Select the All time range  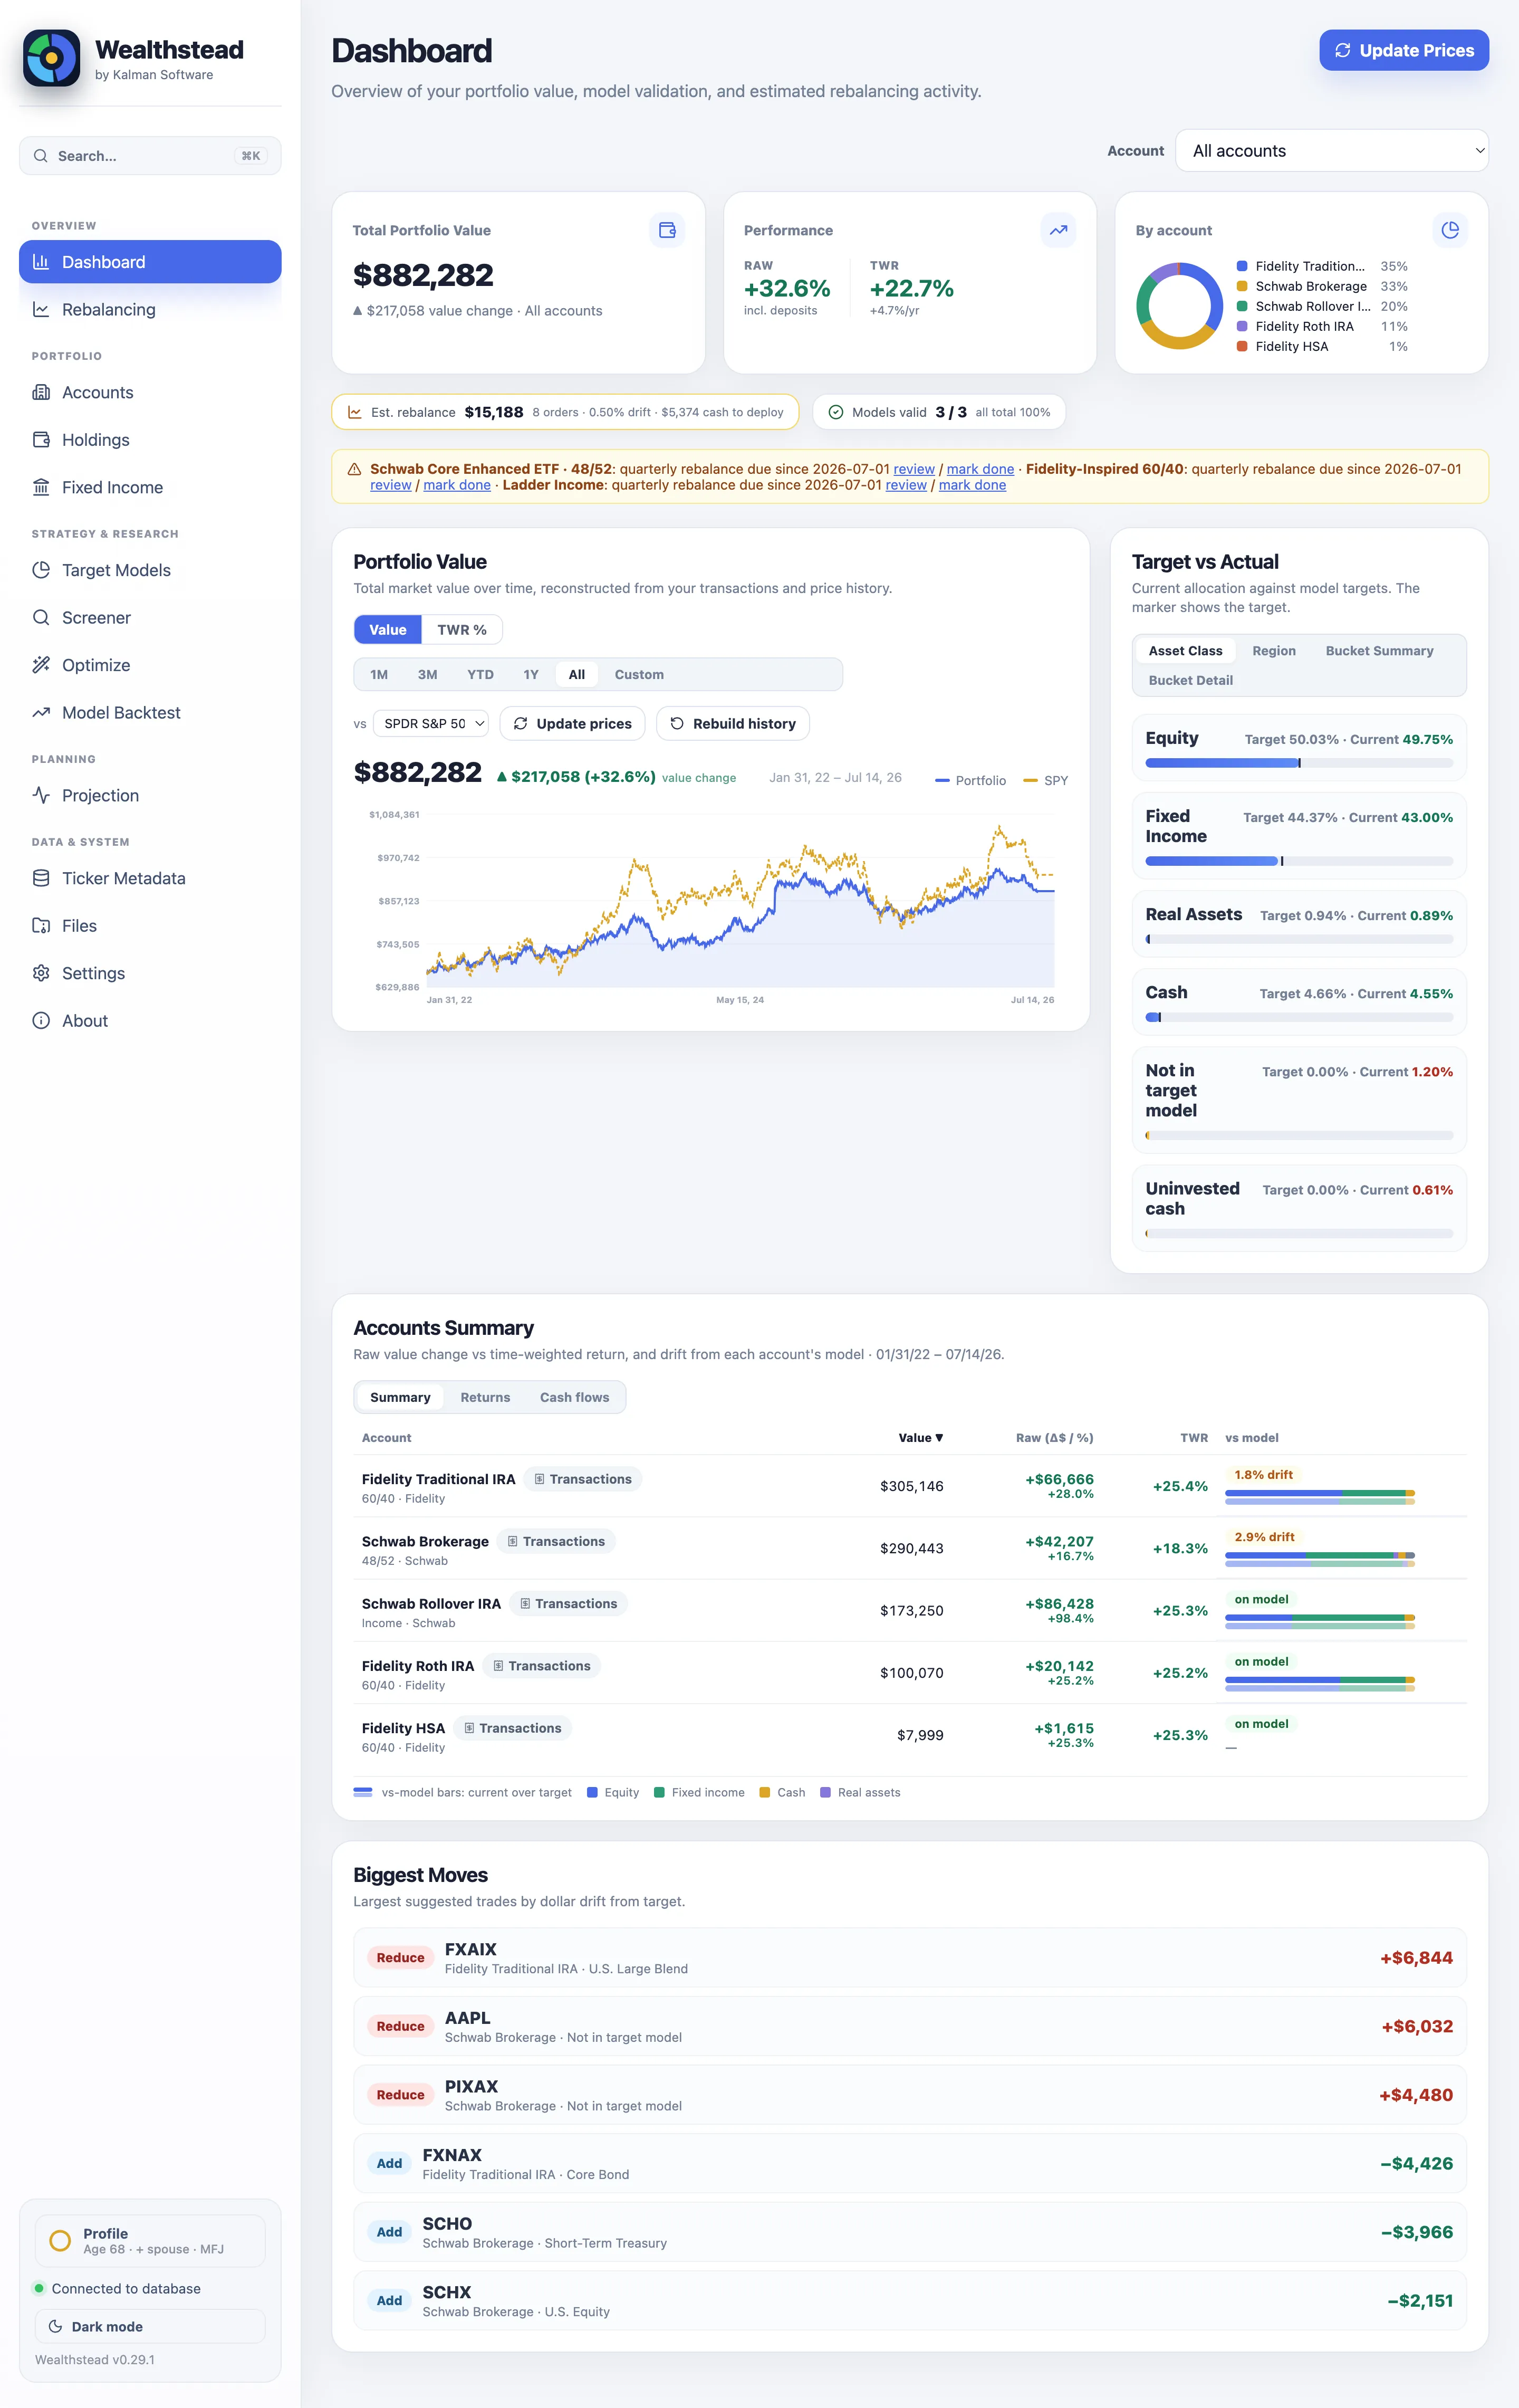click(576, 675)
